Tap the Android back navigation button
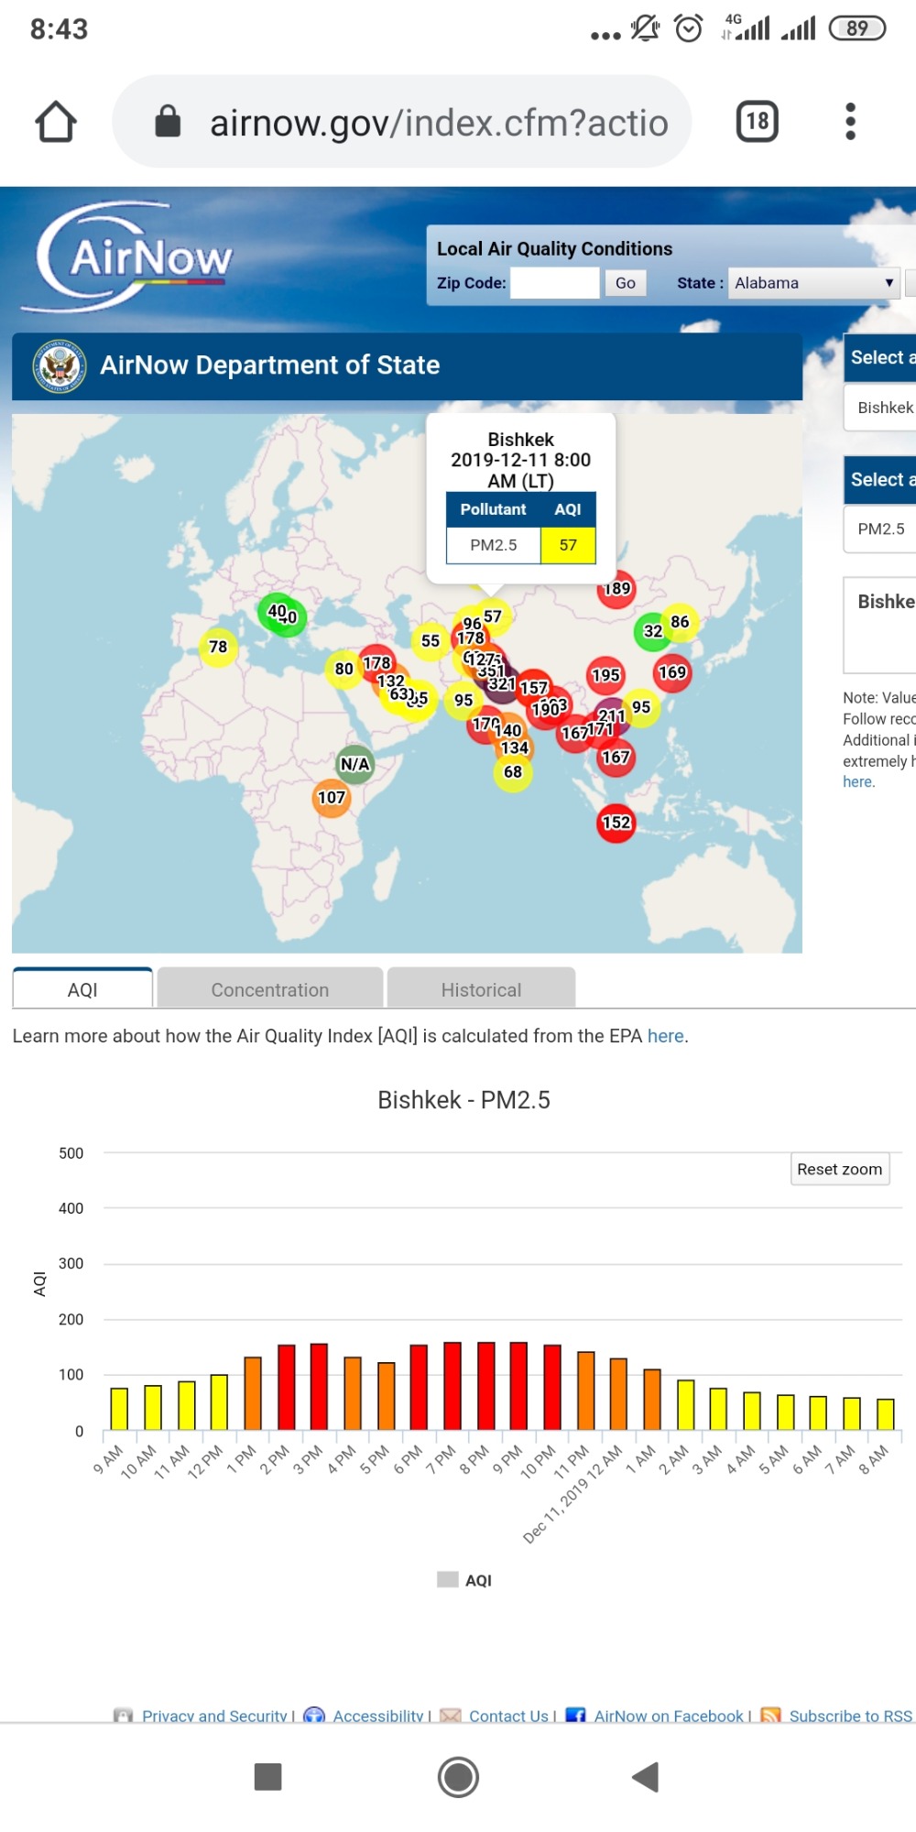The width and height of the screenshot is (916, 1832). [x=646, y=1777]
